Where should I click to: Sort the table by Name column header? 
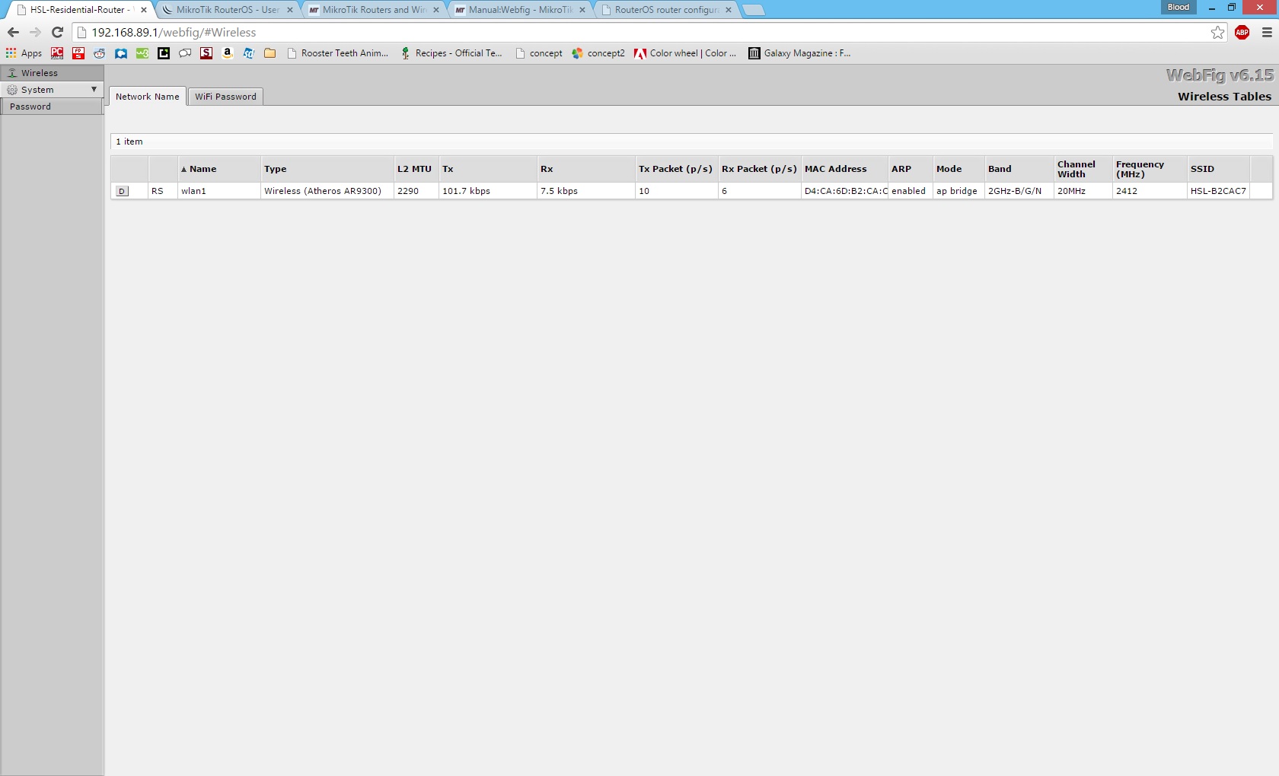(x=203, y=169)
